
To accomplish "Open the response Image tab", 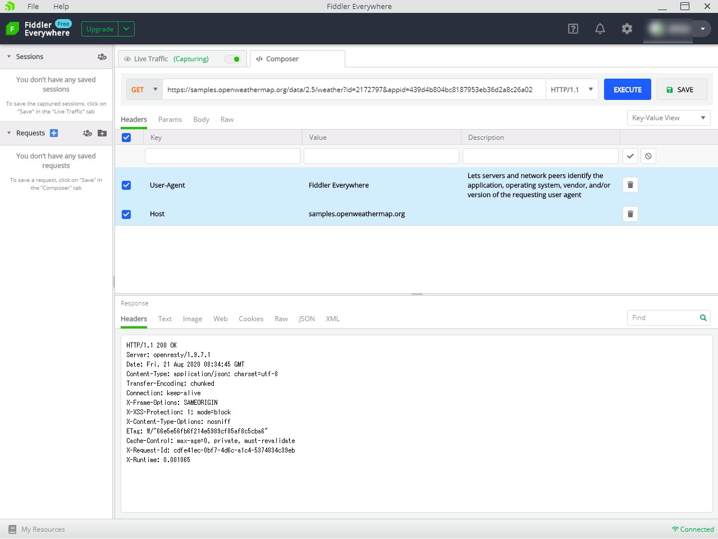I will point(193,319).
